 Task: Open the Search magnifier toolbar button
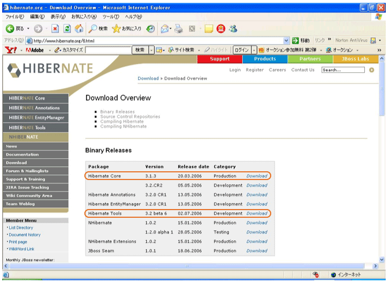point(98,29)
